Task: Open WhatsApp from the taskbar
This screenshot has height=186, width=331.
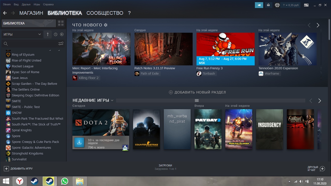Action: pyautogui.click(x=65, y=181)
